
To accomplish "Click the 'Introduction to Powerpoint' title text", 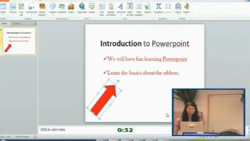I will coord(145,43).
